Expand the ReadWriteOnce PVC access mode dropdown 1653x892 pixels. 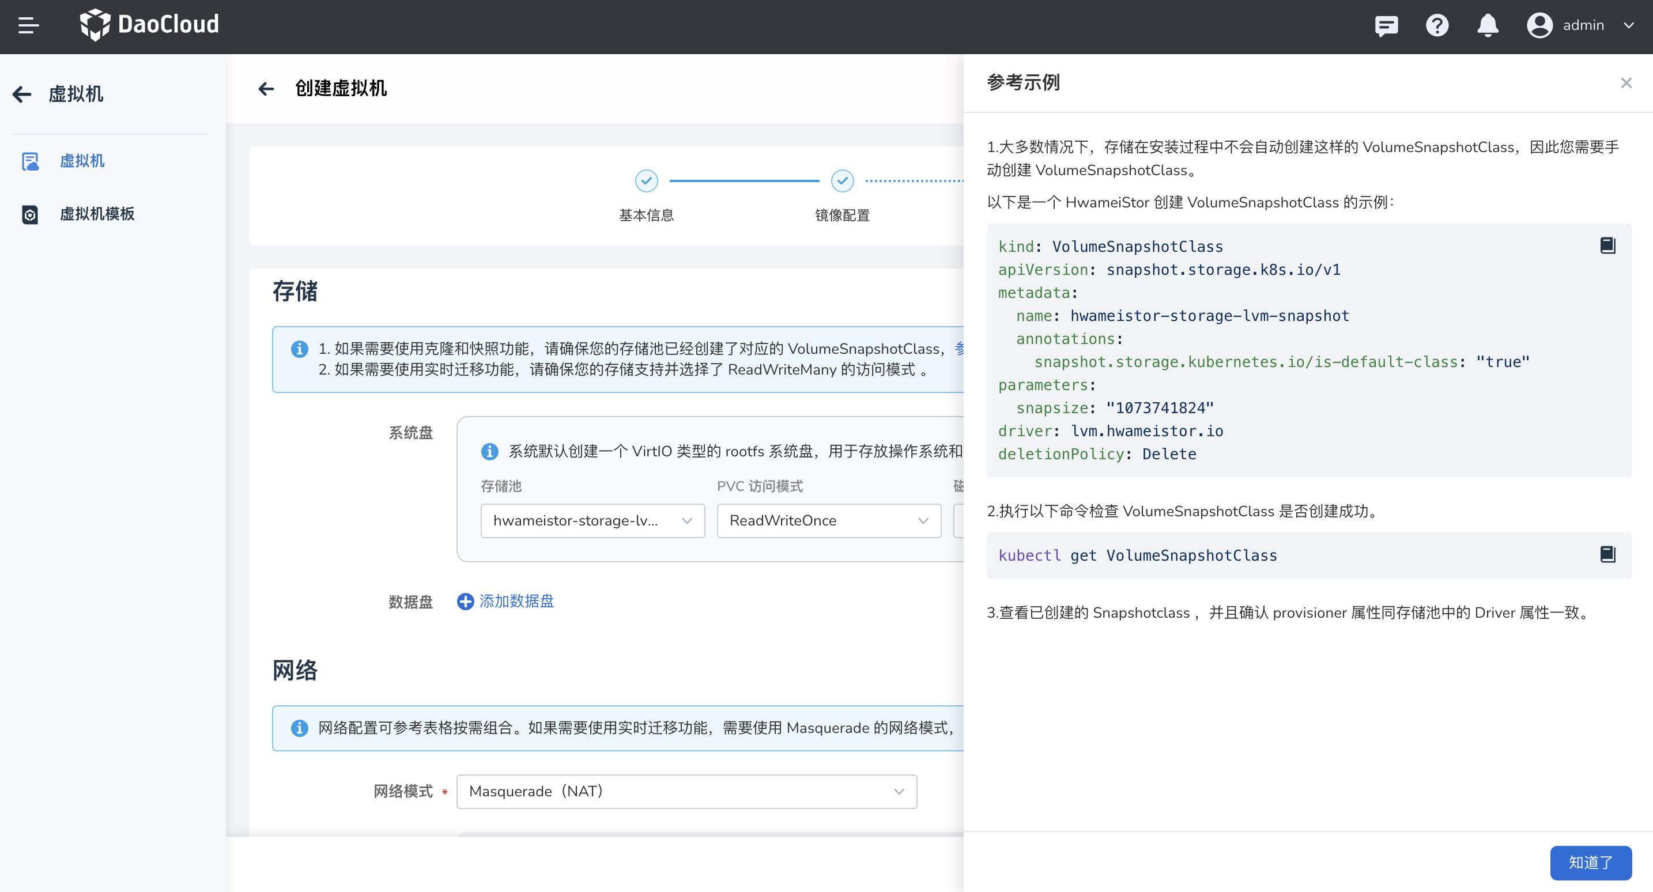coord(828,520)
